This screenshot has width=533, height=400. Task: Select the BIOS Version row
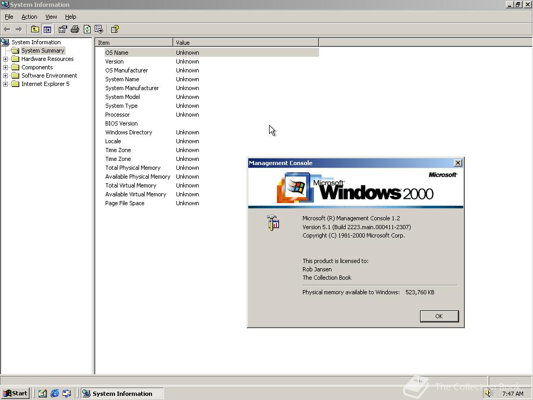click(211, 123)
